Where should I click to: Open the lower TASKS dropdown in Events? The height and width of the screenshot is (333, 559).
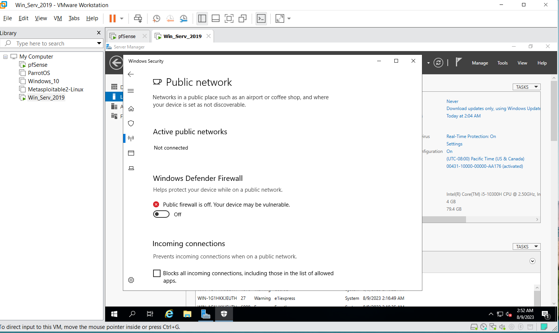(x=527, y=246)
